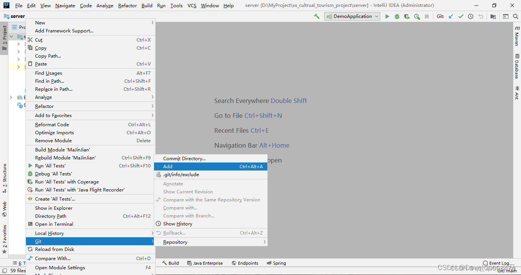Screen dimensions: 521x275
Task: Click Commit Directory... in Git submenu
Action: (211, 159)
